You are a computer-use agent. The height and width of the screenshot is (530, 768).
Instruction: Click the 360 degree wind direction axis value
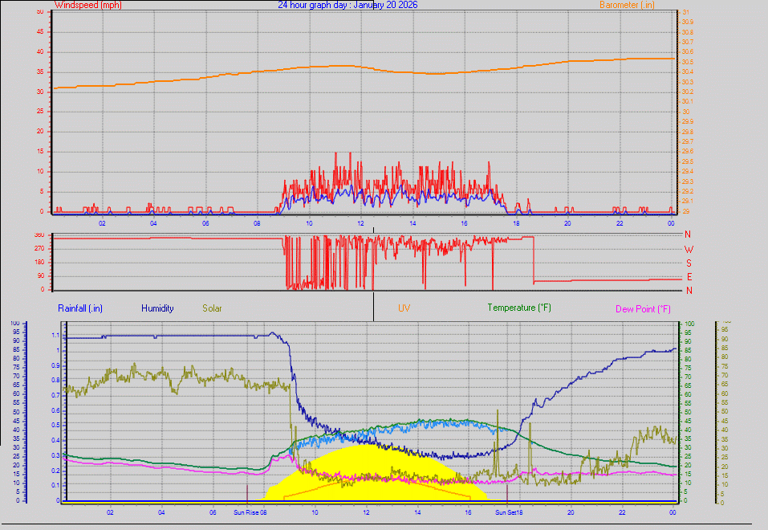click(x=38, y=235)
